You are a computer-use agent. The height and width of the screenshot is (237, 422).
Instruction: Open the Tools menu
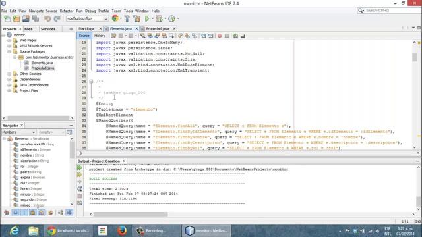(x=128, y=11)
